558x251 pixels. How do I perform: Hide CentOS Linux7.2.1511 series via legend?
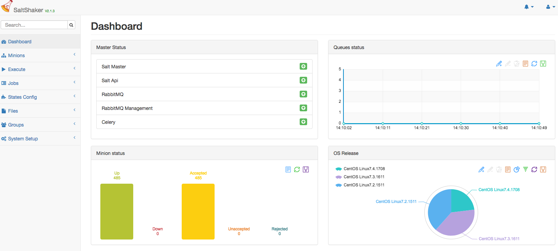360,185
